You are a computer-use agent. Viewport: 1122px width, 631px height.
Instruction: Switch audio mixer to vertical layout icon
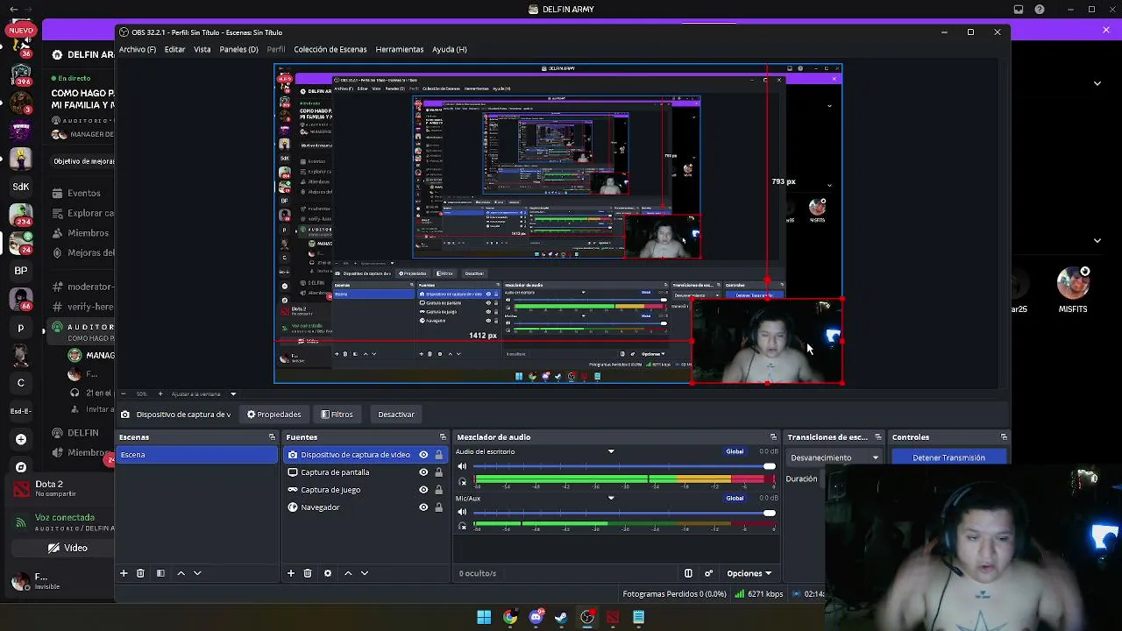688,573
